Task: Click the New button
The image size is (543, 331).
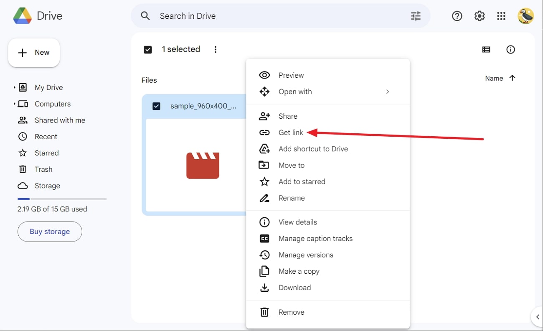Action: pos(34,53)
